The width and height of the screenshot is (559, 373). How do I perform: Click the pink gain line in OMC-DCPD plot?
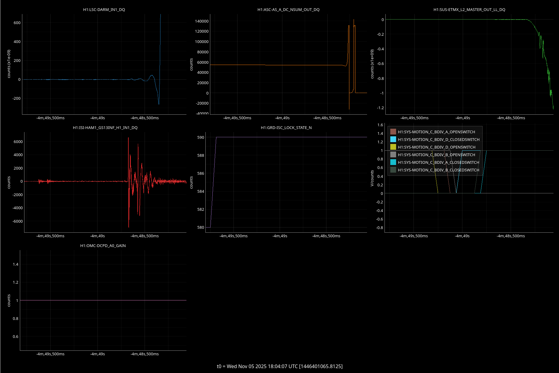(x=103, y=300)
